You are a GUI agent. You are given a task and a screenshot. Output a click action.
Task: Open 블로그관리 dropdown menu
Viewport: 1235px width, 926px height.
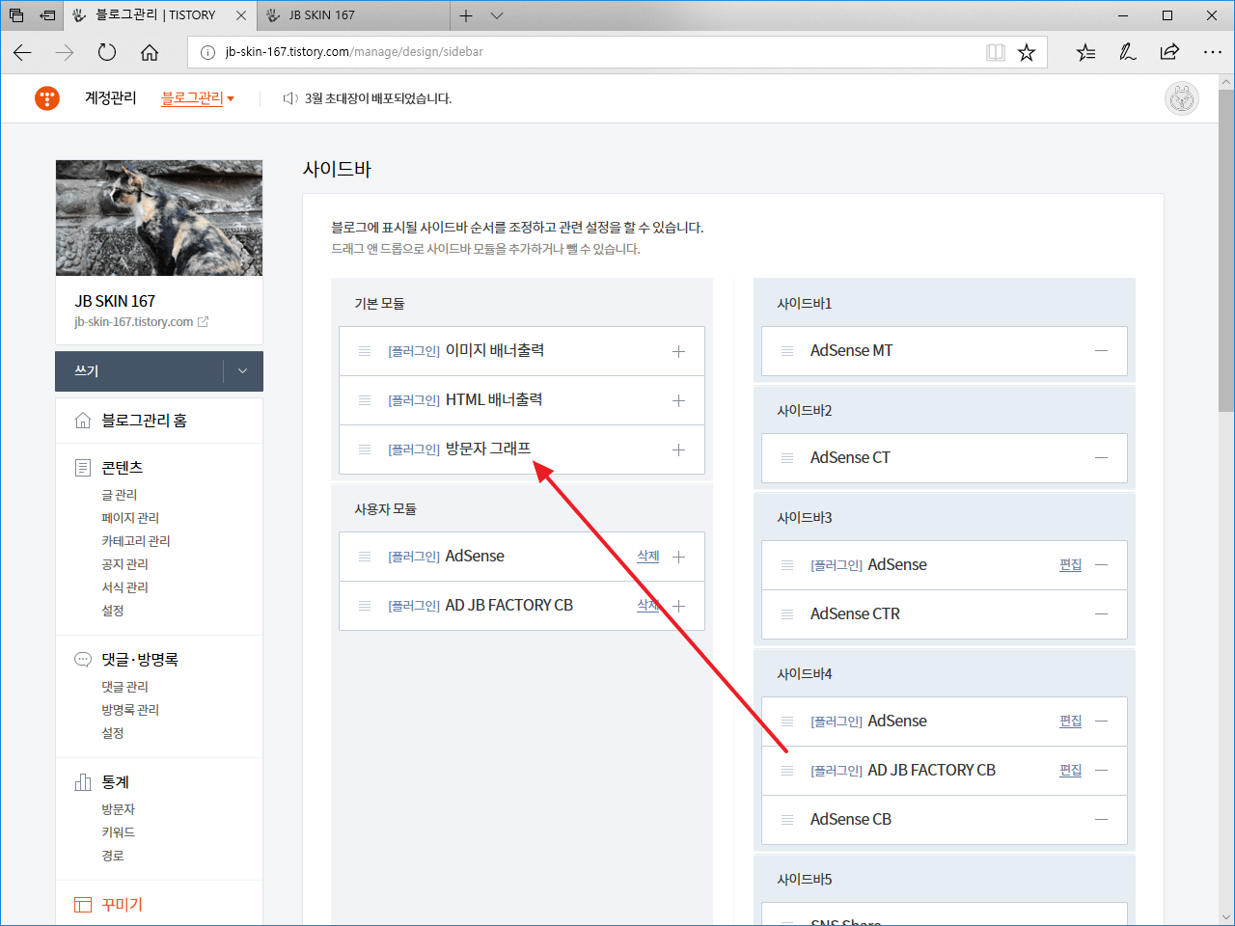pos(198,98)
